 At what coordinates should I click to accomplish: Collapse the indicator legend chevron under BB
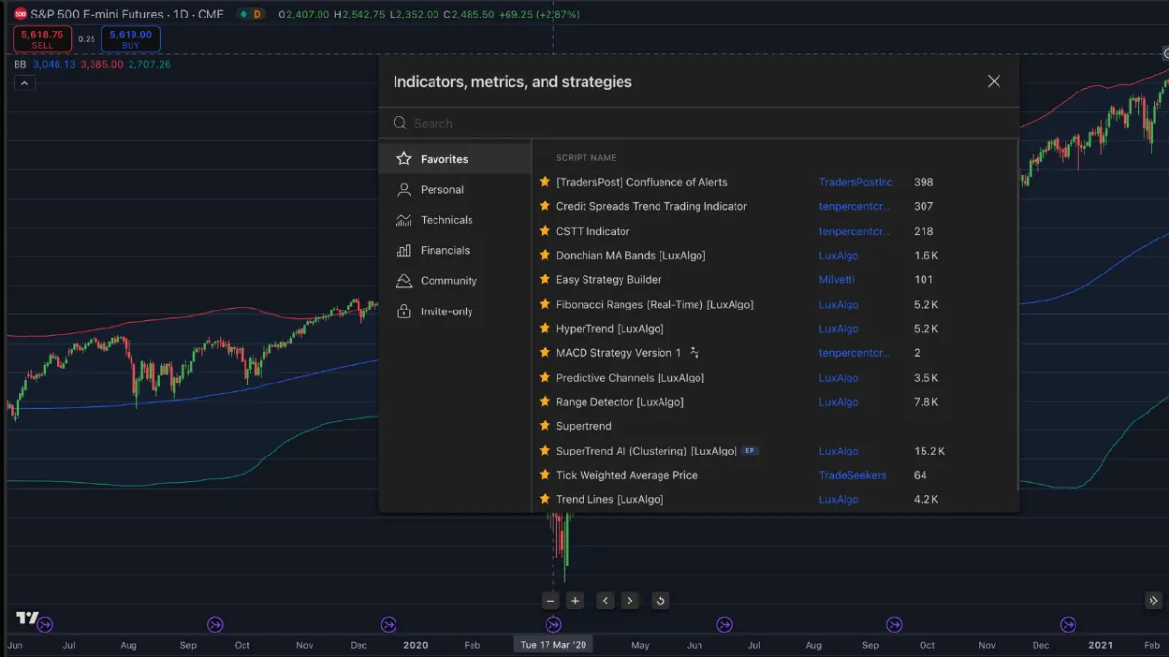point(24,83)
